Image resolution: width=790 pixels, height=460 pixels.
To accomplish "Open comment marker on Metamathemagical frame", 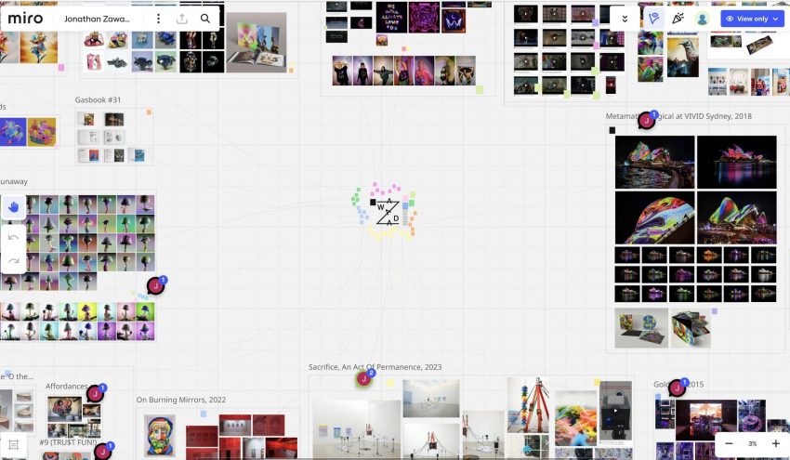I will [646, 120].
